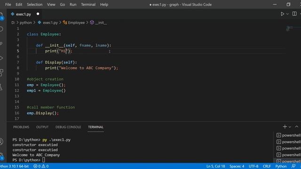Click 'Welcome to ABC Company' terminal output line
Image resolution: width=301 pixels, height=169 pixels.
pos(36,155)
